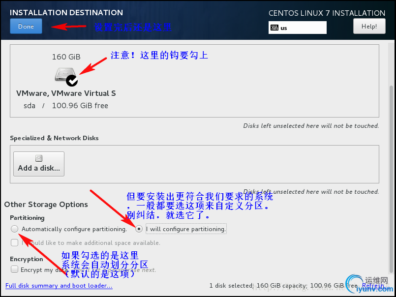Click the Done button
The image size is (396, 297).
coord(26,26)
